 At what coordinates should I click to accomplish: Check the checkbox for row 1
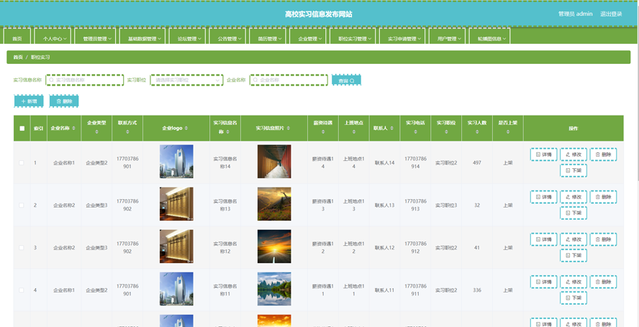tap(22, 163)
